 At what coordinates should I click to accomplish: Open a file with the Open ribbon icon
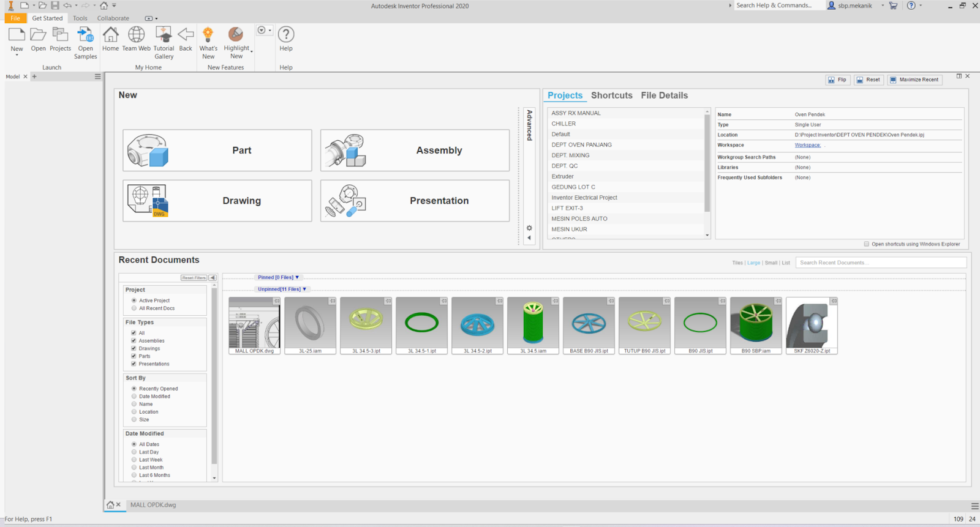(38, 35)
